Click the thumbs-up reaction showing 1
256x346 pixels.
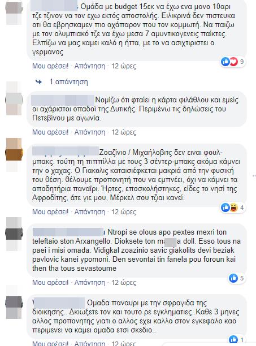pyautogui.click(x=237, y=340)
